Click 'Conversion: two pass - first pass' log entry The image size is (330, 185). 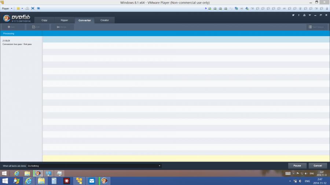17,44
